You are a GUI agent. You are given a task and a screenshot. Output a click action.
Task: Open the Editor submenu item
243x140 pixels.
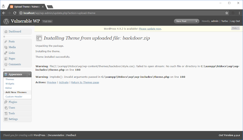tap(9, 88)
